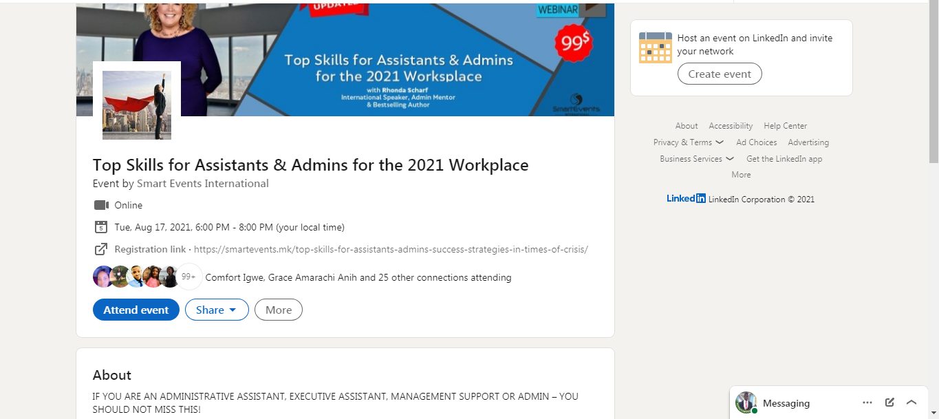This screenshot has height=419, width=939.
Task: Click the 99+ attendees count badge
Action: point(189,277)
